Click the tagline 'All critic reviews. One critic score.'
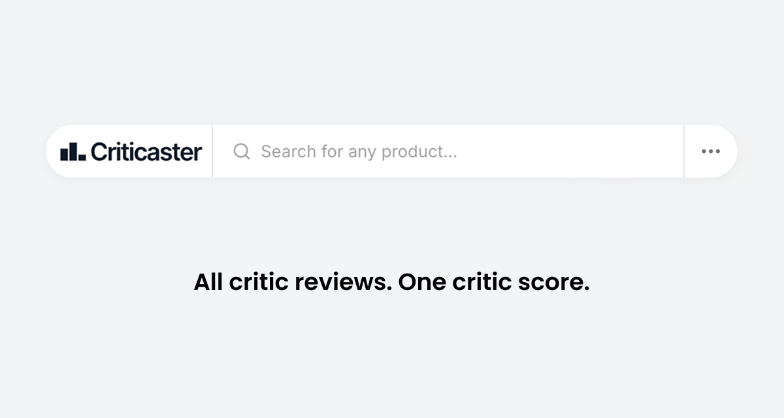 [392, 281]
